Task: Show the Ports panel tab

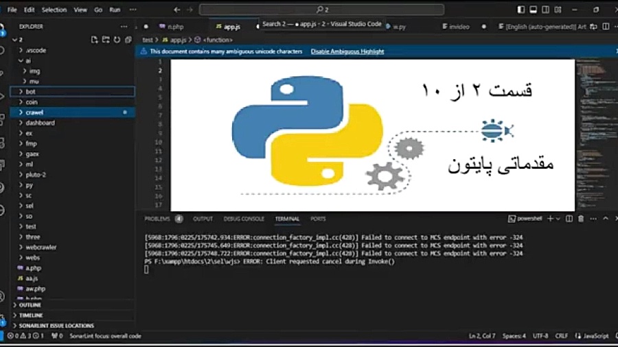Action: click(x=318, y=219)
